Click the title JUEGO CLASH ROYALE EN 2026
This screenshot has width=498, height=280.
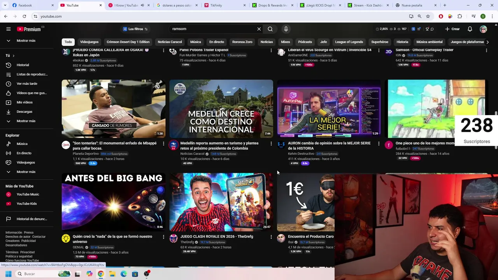click(x=217, y=236)
